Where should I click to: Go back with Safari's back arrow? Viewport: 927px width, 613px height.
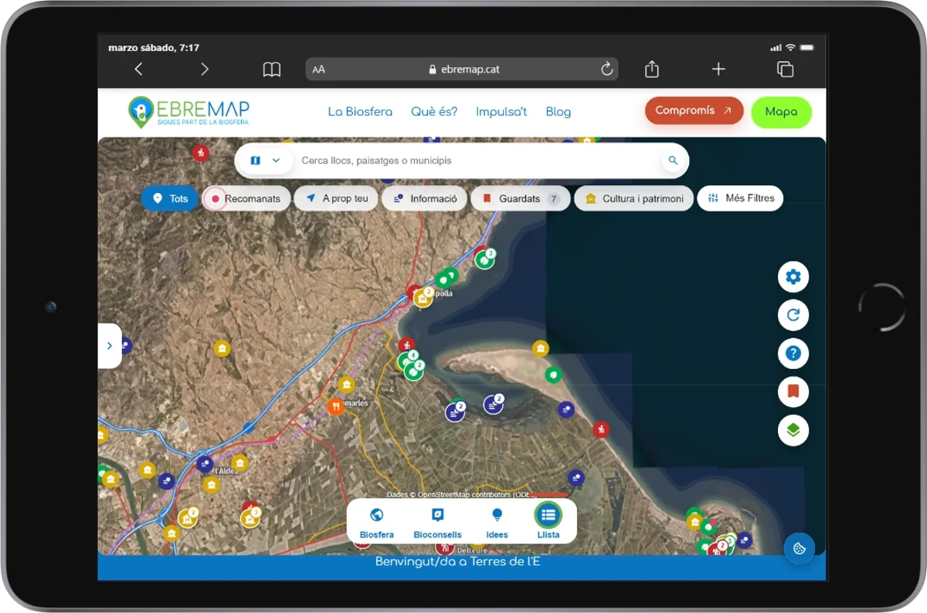(x=138, y=69)
